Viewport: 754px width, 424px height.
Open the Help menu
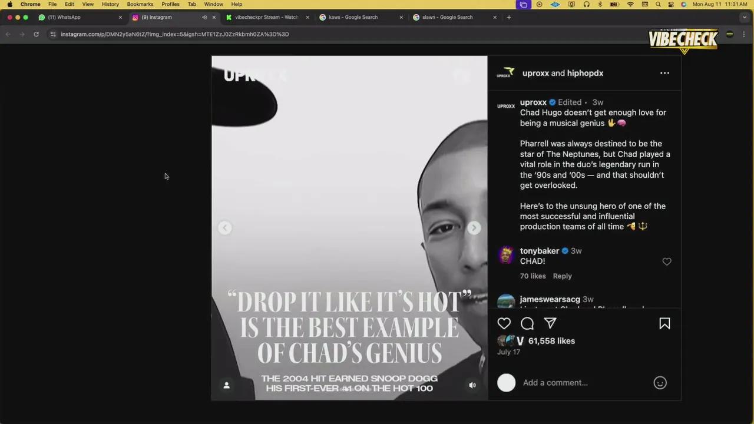(x=237, y=4)
